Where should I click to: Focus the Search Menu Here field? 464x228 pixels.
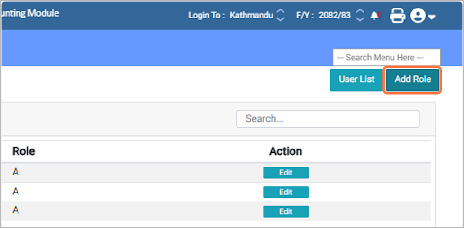(386, 57)
